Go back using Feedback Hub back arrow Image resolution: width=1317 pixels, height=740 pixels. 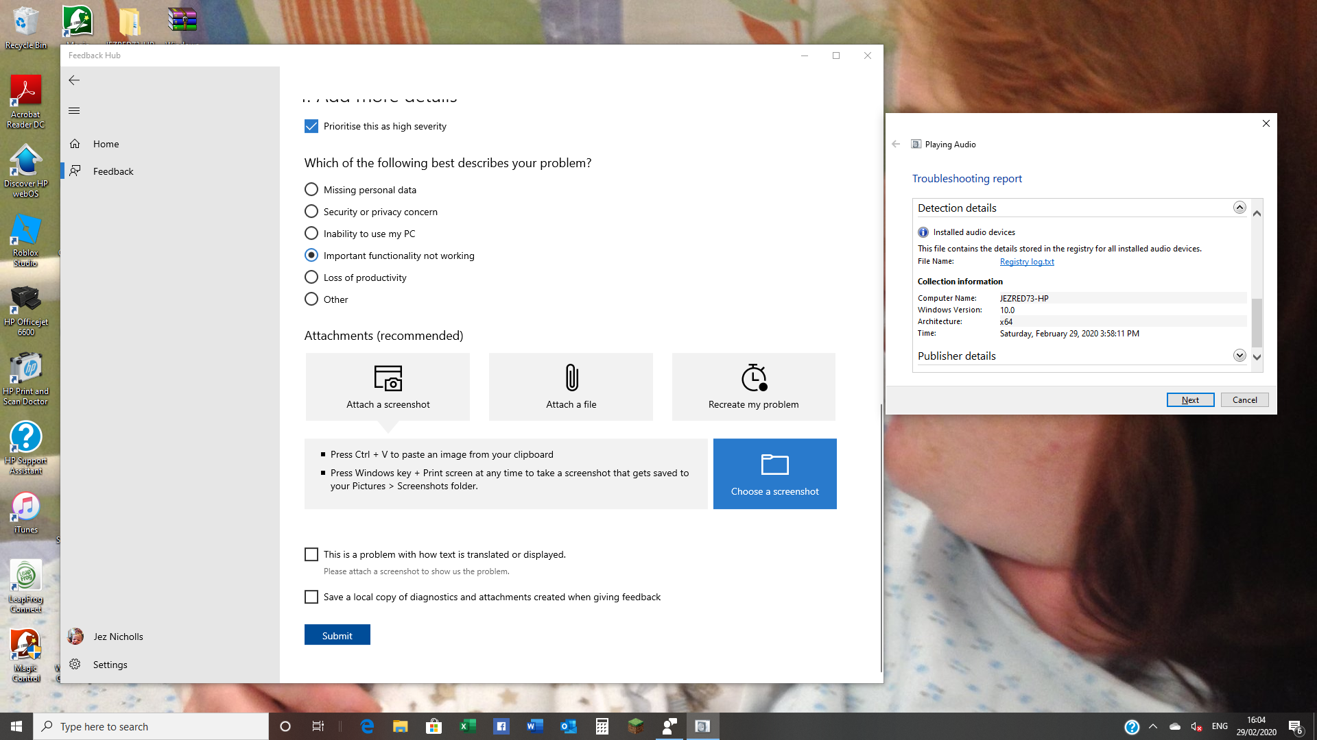coord(74,80)
